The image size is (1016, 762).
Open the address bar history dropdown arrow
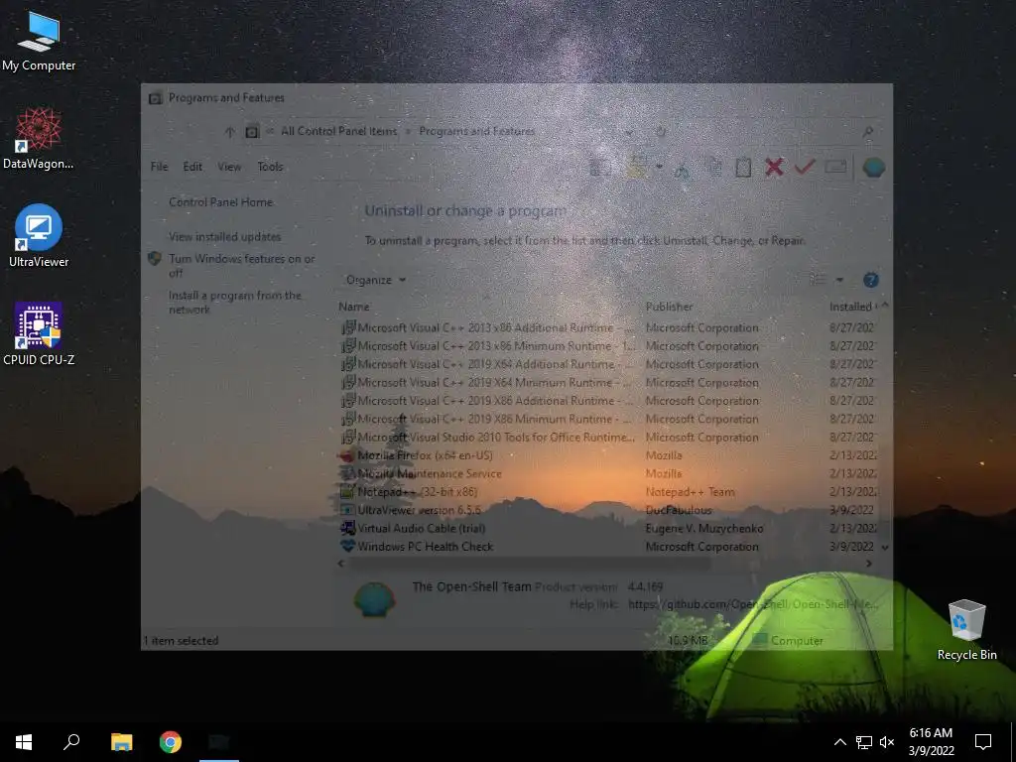(628, 132)
